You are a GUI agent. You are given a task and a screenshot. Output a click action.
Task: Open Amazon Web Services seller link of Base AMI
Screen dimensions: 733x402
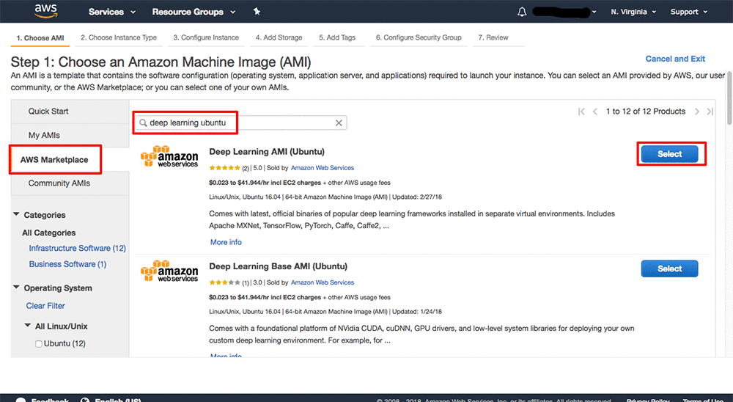click(322, 282)
